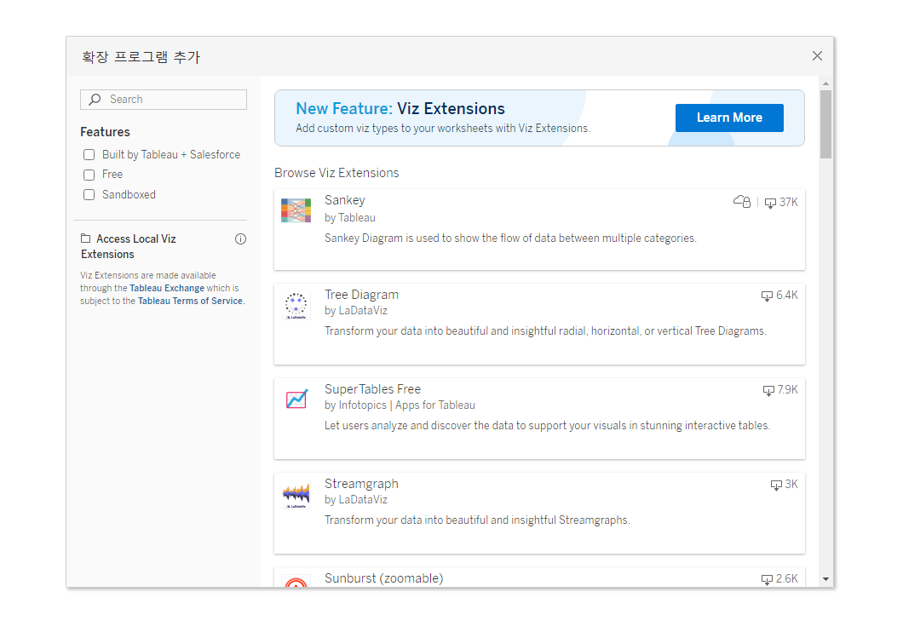This screenshot has height=632, width=903.
Task: Click the search magnifier icon
Action: point(95,99)
